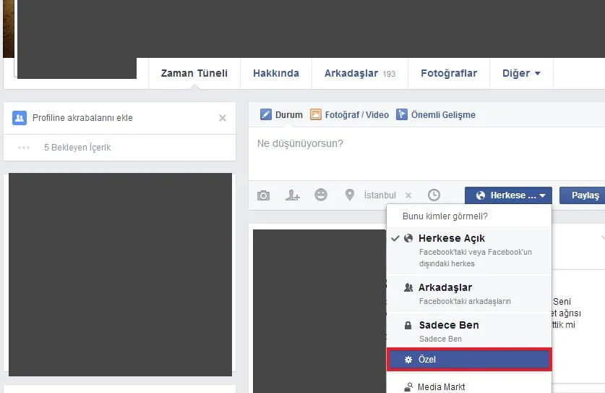Open the Fotoğraflar tab

coord(449,73)
